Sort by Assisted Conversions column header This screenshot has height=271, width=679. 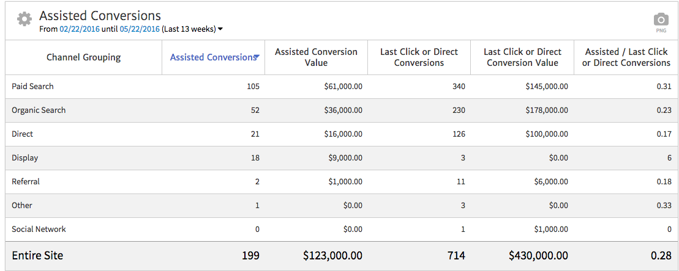tap(212, 57)
